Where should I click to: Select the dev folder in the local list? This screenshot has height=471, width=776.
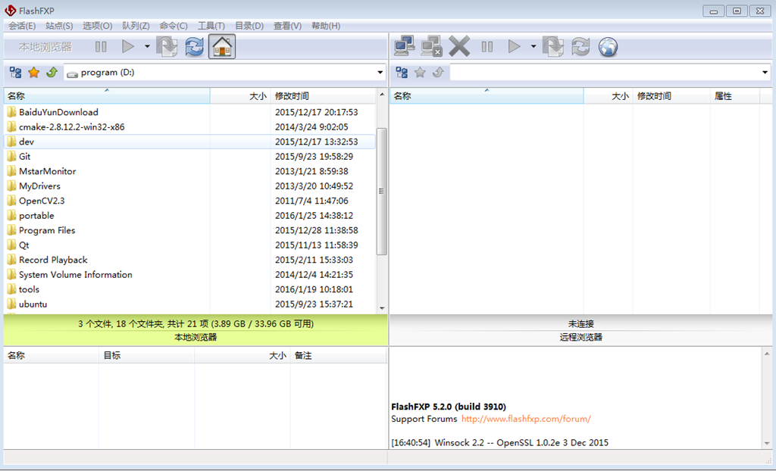point(27,142)
